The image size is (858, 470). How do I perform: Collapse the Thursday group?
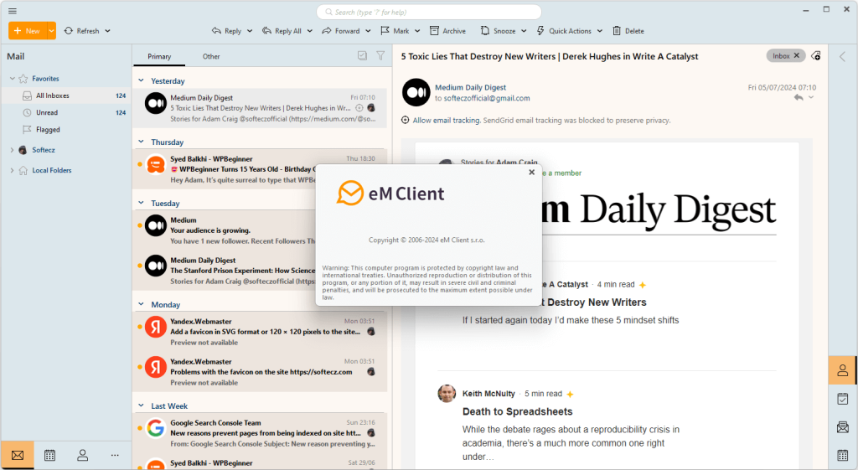click(141, 142)
